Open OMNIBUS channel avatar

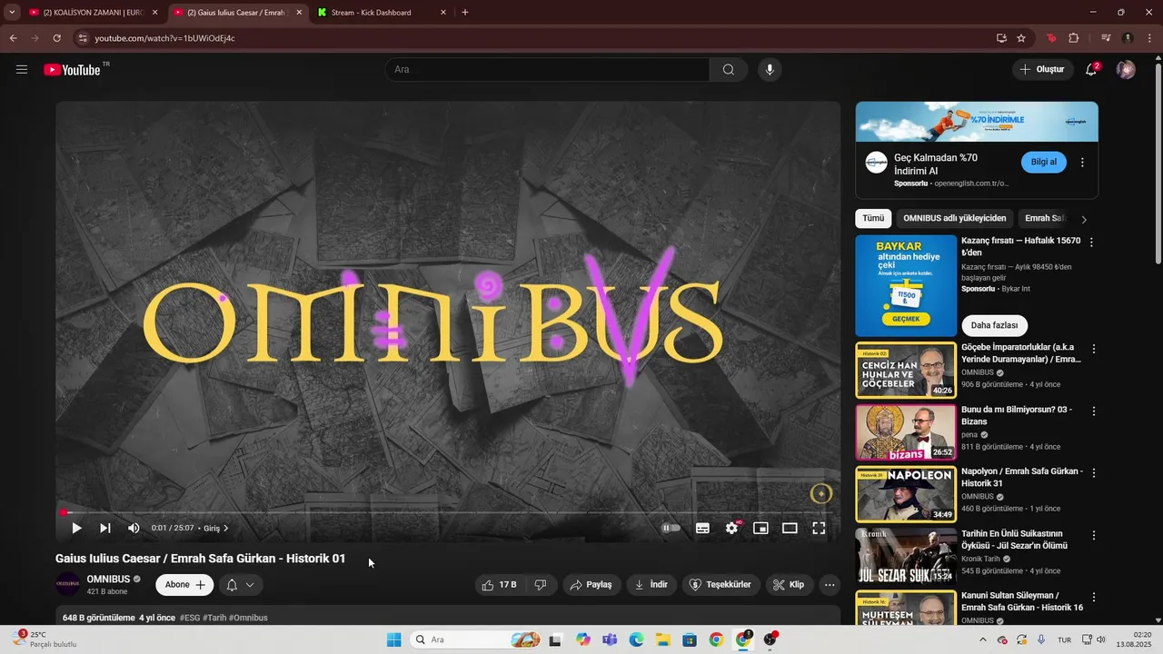pyautogui.click(x=68, y=584)
